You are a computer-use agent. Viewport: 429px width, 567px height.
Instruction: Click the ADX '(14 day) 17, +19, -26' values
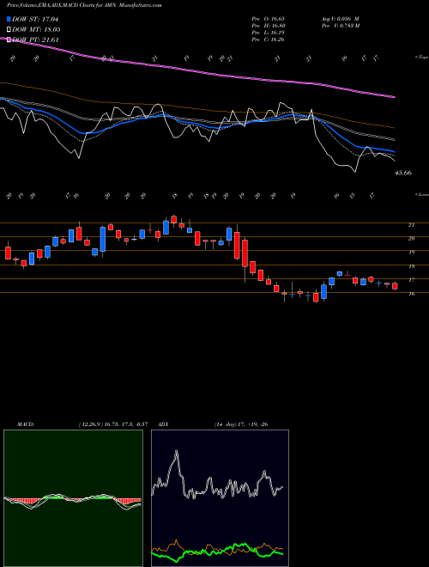pyautogui.click(x=241, y=424)
